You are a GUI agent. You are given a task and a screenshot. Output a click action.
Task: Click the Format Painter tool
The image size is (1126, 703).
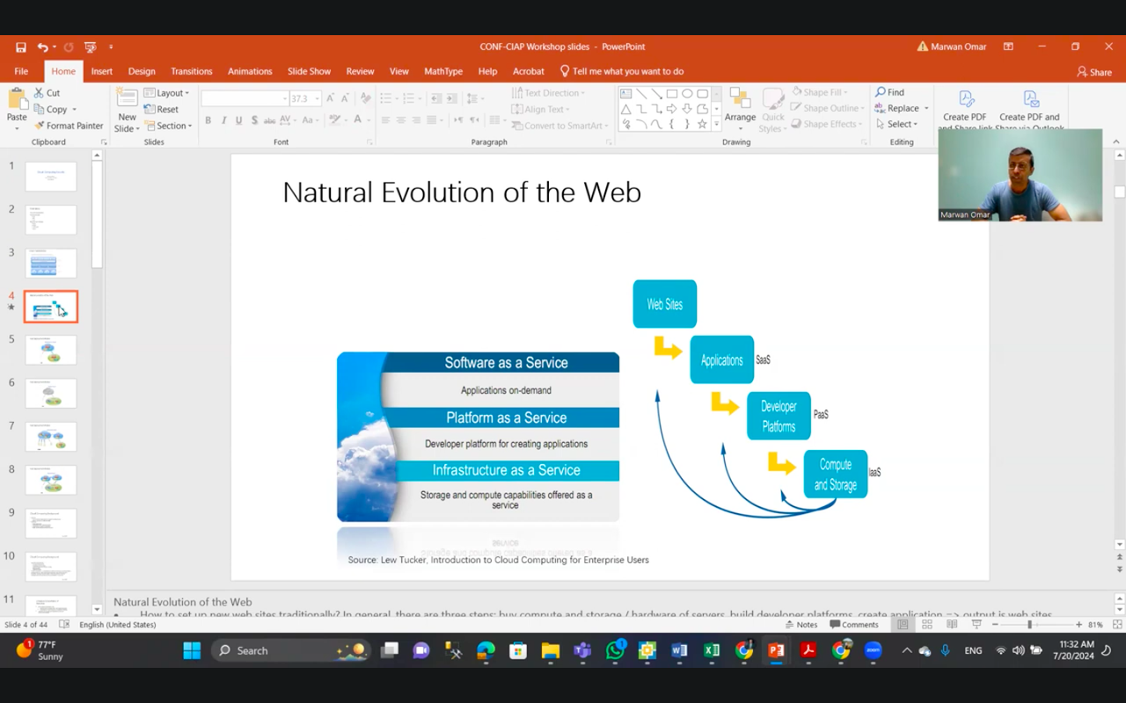coord(69,126)
